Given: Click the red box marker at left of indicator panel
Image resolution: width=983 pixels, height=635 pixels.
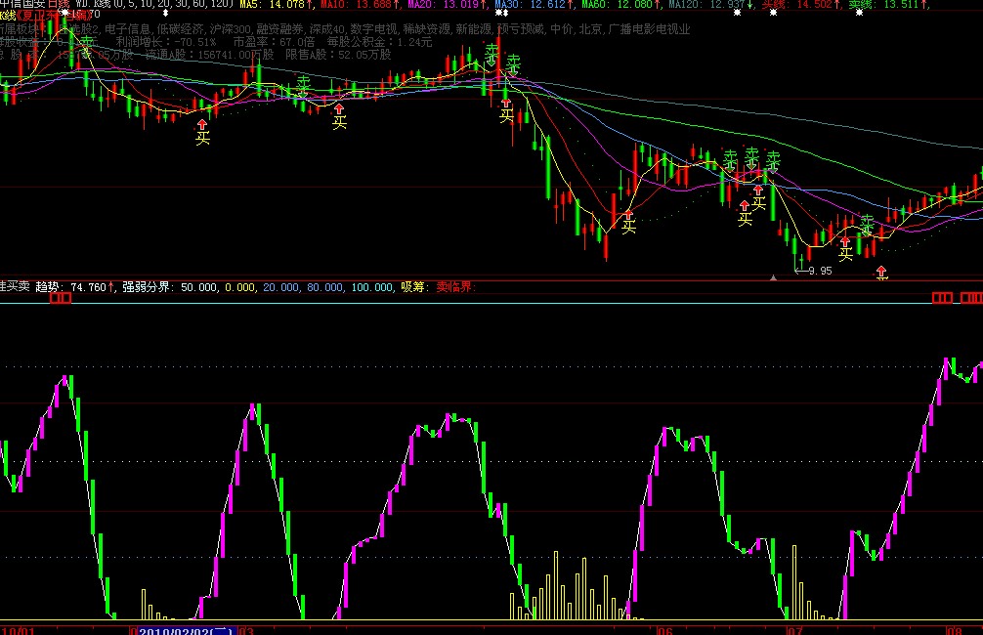Looking at the screenshot, I should [x=61, y=297].
